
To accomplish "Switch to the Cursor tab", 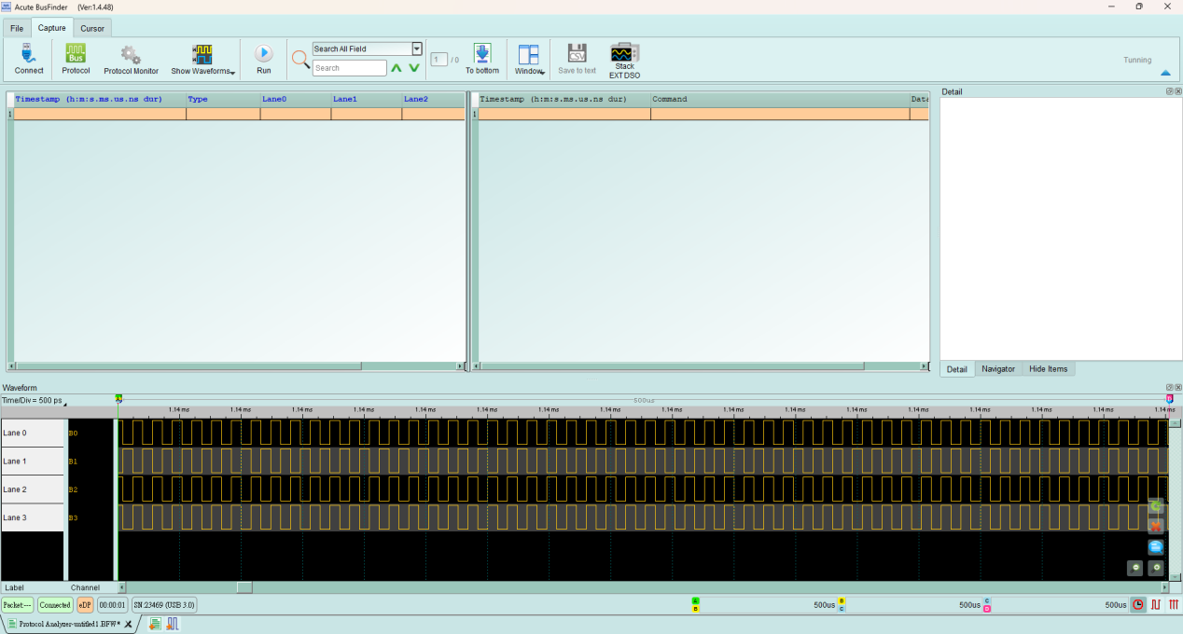I will pyautogui.click(x=92, y=28).
